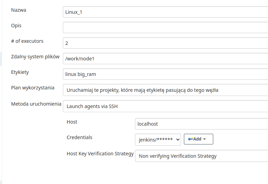The width and height of the screenshot is (268, 184).
Task: Open the Plan wykorzystania dropdown
Action: (165, 90)
